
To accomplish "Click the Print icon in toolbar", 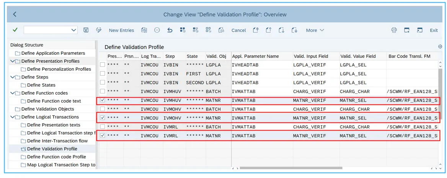I will (394, 30).
